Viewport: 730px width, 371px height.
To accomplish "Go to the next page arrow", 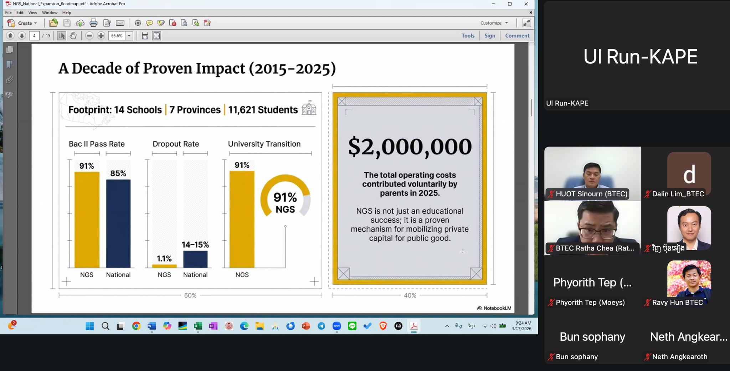I will pyautogui.click(x=22, y=36).
